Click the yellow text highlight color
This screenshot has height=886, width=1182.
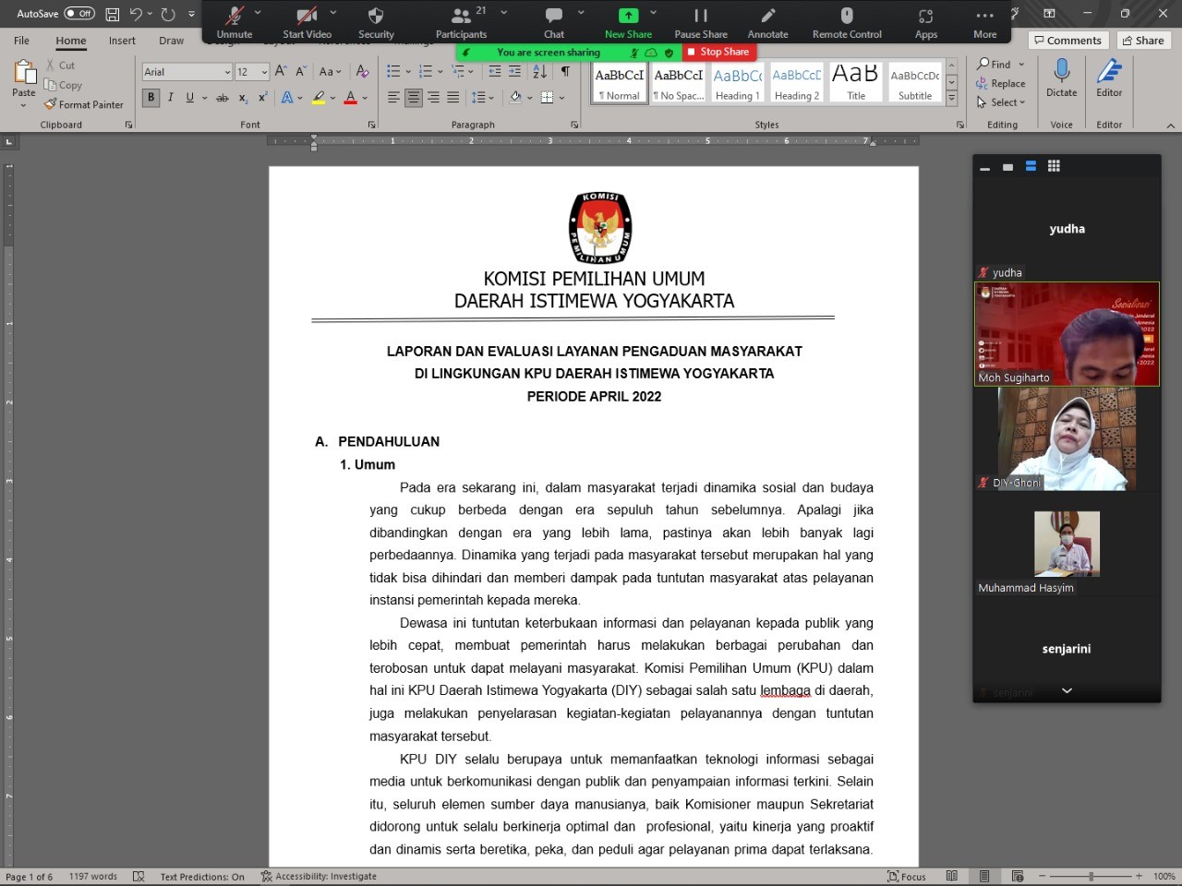319,97
